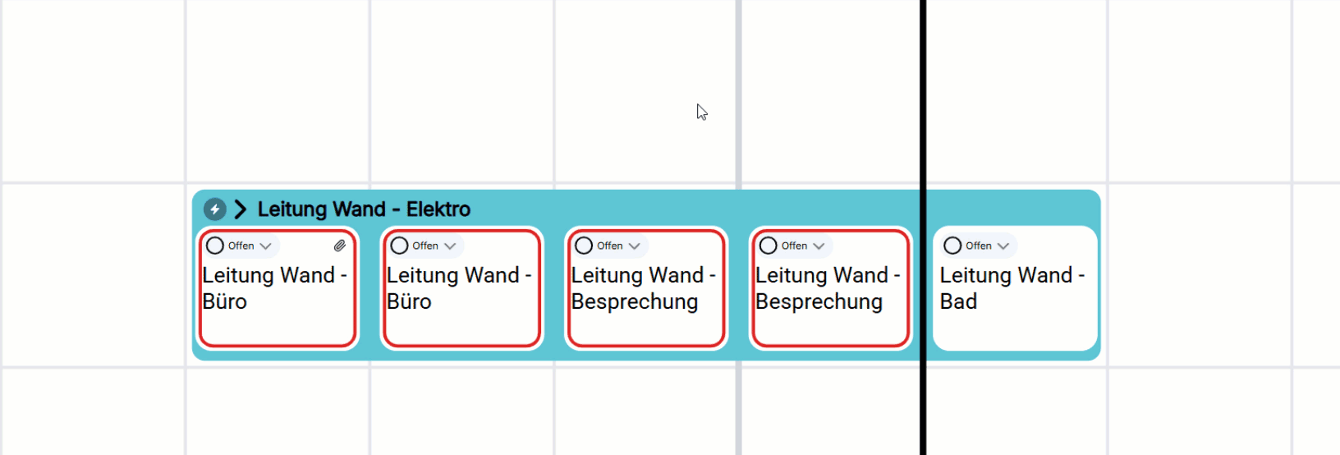Mark the first Besprechung card's status circle

click(584, 246)
